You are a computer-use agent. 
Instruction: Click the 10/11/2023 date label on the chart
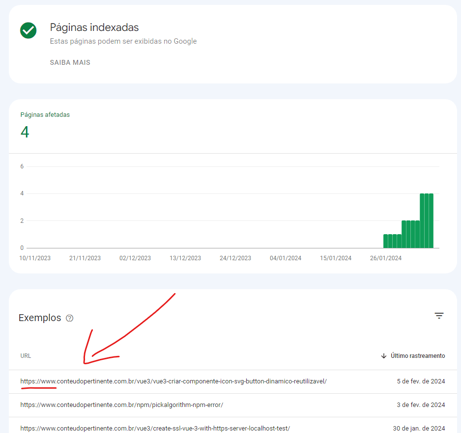pos(35,258)
